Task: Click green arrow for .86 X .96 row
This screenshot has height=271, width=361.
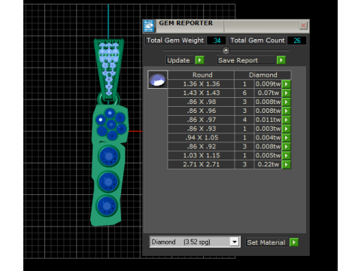Action: 286,111
